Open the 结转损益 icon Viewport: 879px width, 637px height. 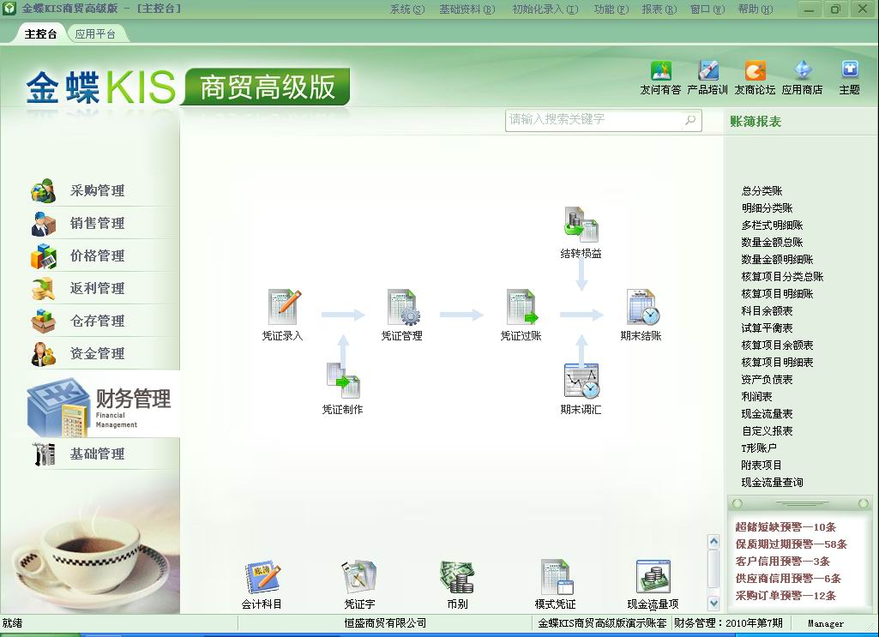point(581,225)
